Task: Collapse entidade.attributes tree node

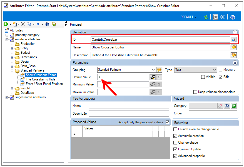Action: pyautogui.click(x=7, y=40)
